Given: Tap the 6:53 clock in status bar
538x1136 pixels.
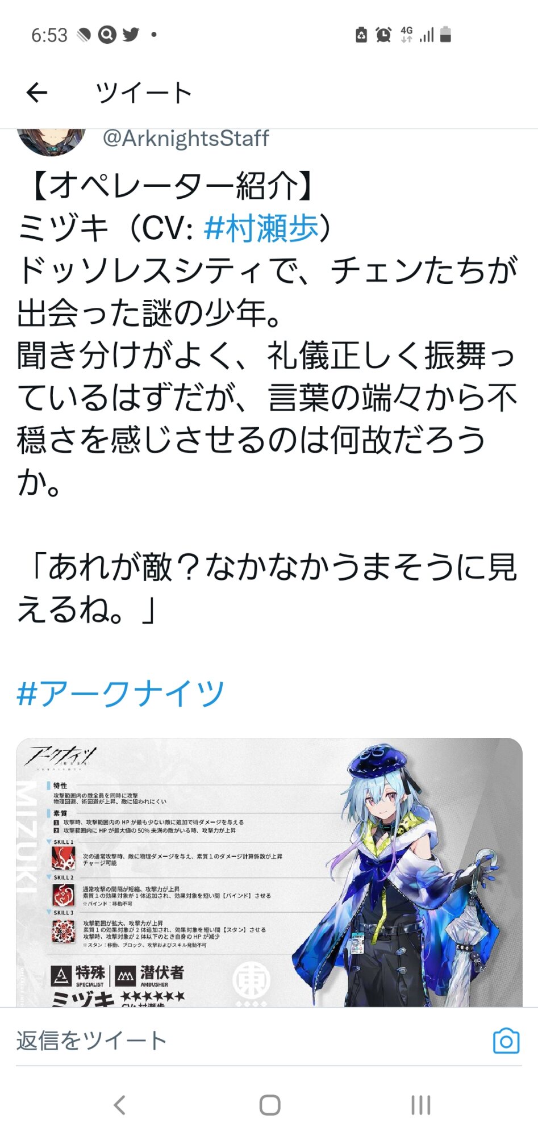Looking at the screenshot, I should point(49,35).
